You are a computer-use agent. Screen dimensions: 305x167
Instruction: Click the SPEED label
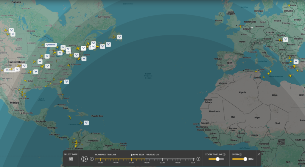point(235,155)
